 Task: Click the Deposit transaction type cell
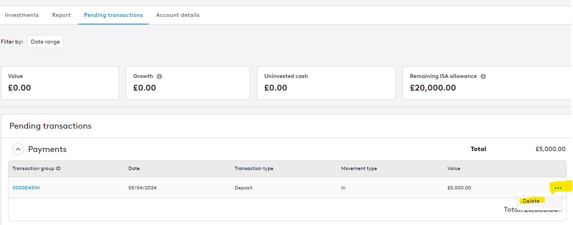[x=244, y=188]
